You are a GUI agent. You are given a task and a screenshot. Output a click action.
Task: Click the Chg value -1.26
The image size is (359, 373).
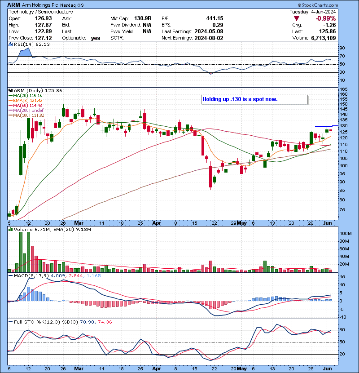pos(329,25)
